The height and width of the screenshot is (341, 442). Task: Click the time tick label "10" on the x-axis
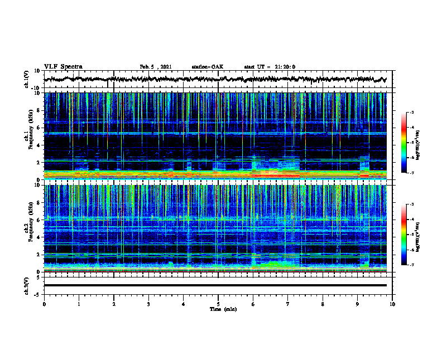tap(392, 304)
